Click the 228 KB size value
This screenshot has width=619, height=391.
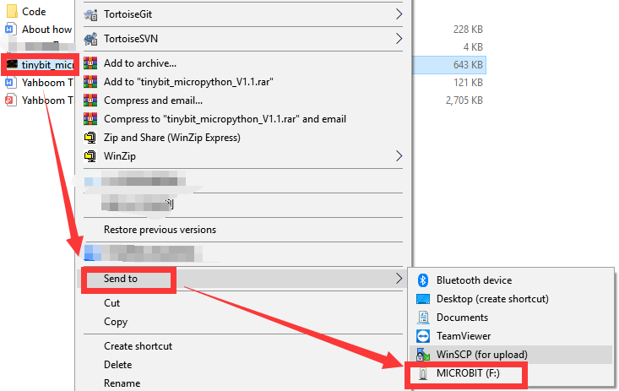[468, 30]
